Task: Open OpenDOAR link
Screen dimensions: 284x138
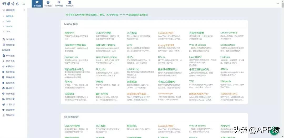Action: pos(196,57)
